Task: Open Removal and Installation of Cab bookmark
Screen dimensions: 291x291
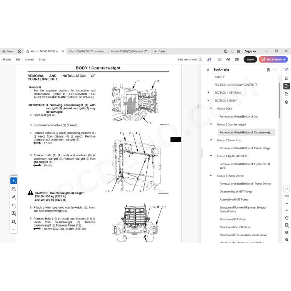Action: tap(239, 116)
